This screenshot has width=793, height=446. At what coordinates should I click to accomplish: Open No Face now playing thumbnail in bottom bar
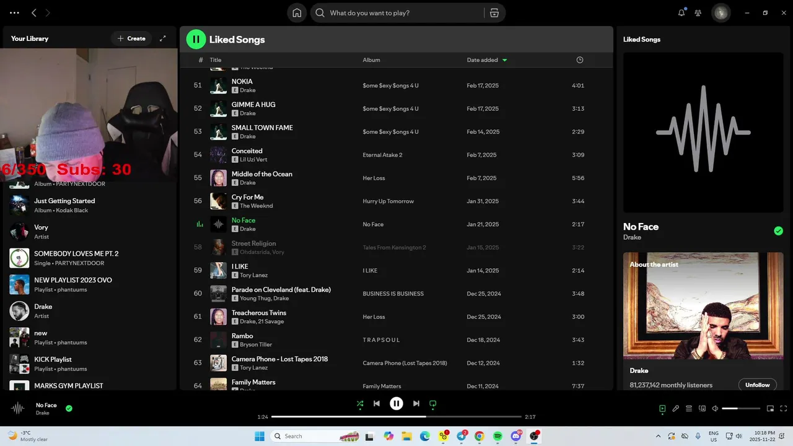[18, 408]
